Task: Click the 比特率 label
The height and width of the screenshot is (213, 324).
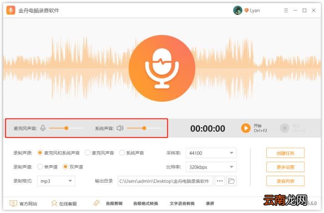Action: [x=173, y=167]
